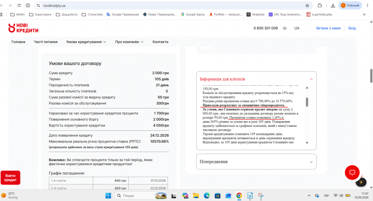
Task: Click the info box scrollbar thumb
Action: pyautogui.click(x=307, y=102)
